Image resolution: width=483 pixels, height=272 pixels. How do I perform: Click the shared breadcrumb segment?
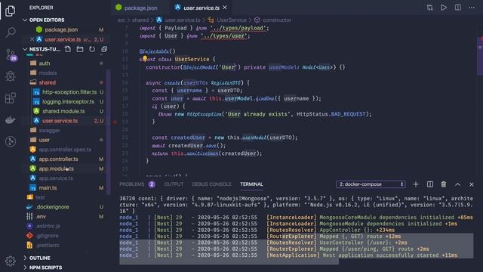click(x=140, y=20)
